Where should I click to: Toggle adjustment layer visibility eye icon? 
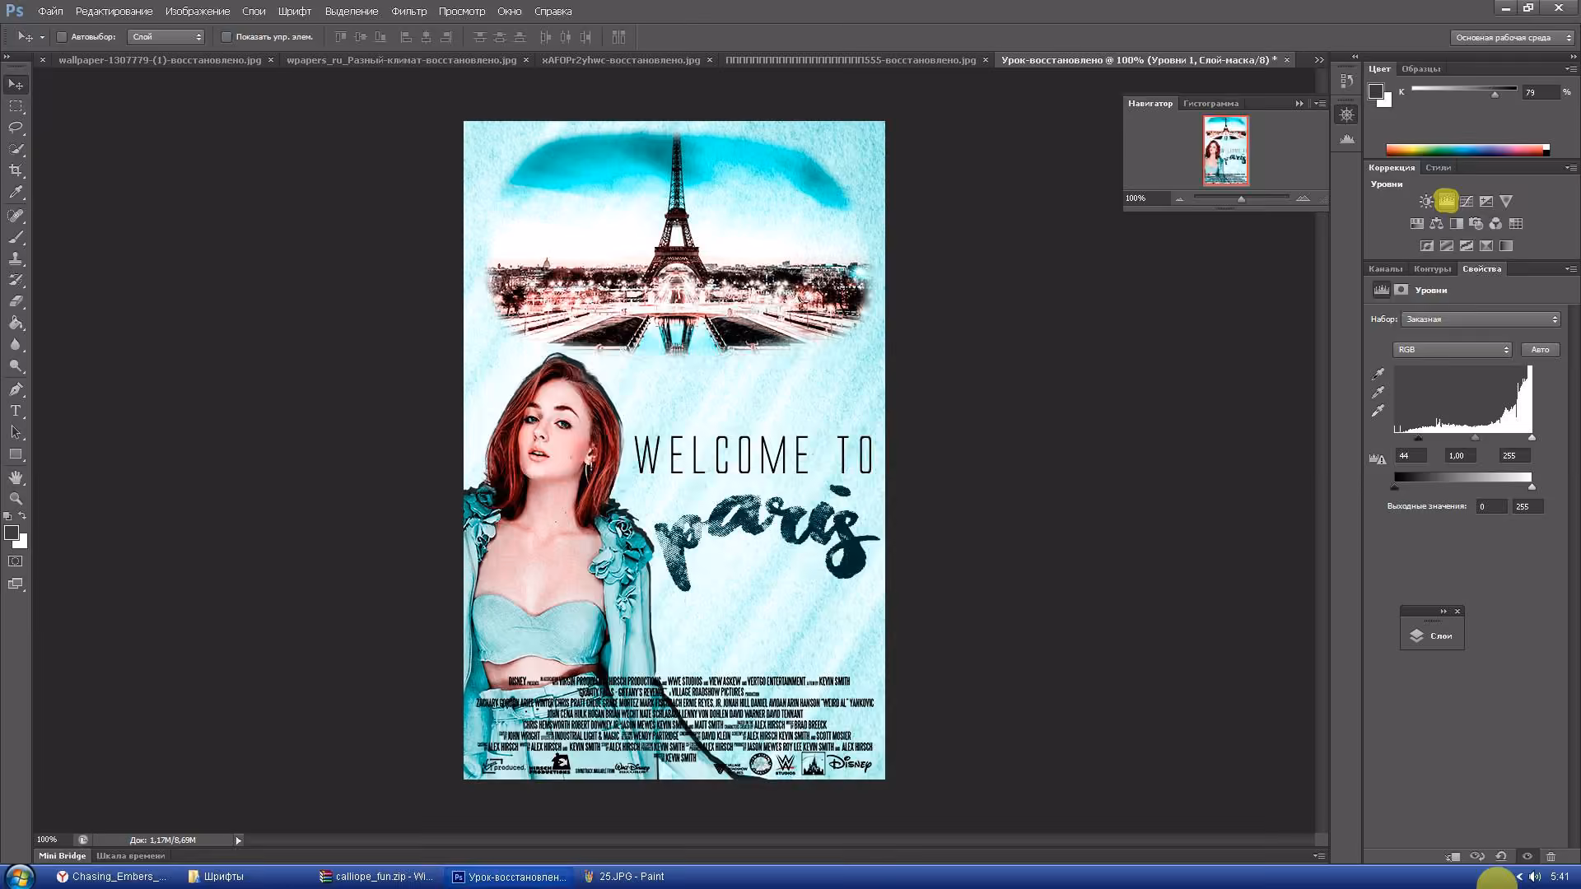point(1527,856)
